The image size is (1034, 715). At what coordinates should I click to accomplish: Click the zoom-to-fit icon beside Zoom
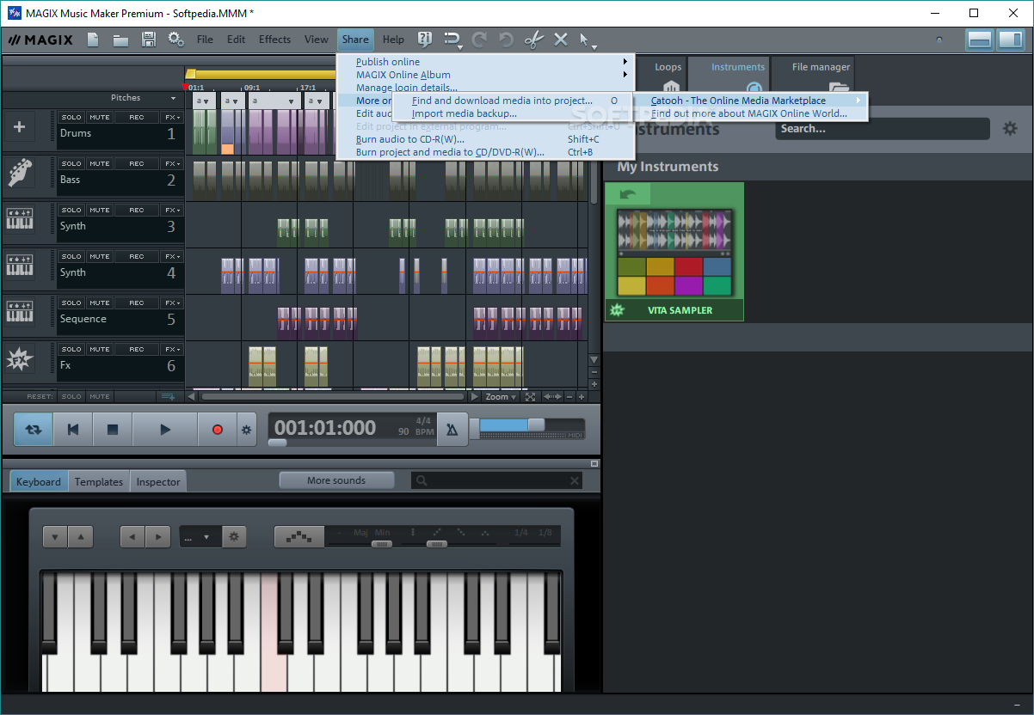(530, 397)
